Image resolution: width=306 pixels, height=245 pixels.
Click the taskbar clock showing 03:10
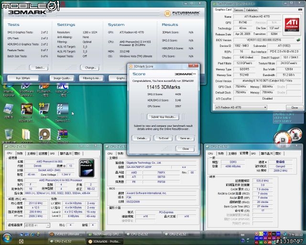click(295, 234)
